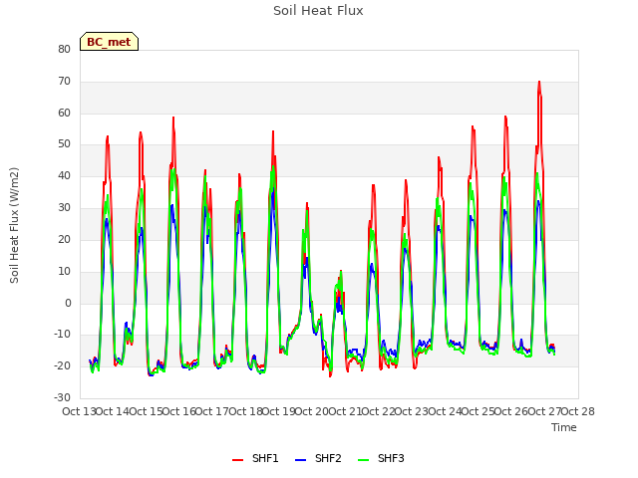Click the 80 y-axis tick label
The height and width of the screenshot is (478, 638).
click(x=64, y=49)
